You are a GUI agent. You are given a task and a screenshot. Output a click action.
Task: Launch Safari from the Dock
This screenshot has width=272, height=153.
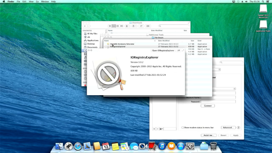click(78, 146)
